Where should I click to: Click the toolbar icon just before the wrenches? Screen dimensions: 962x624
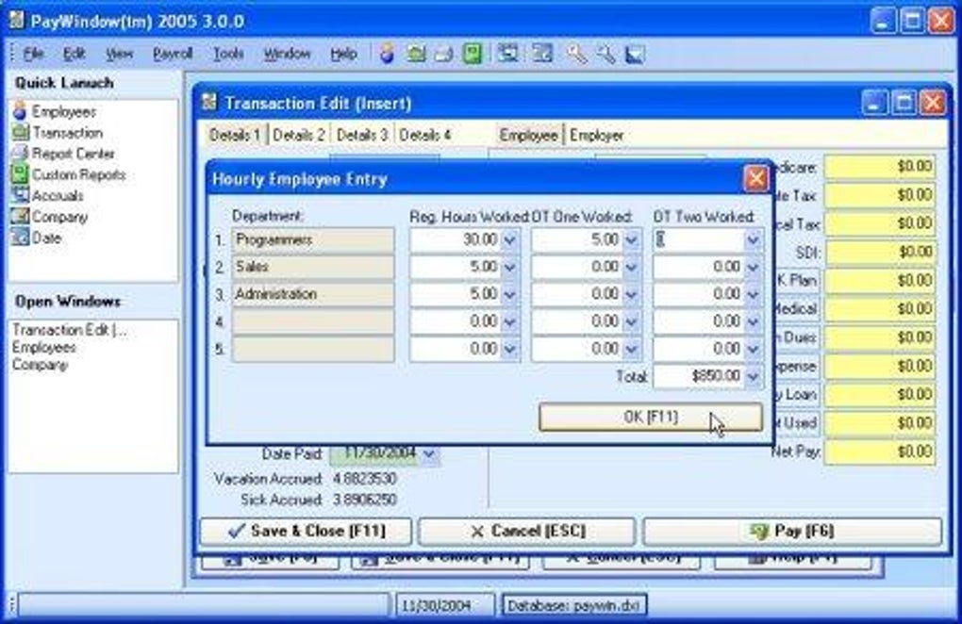click(542, 54)
